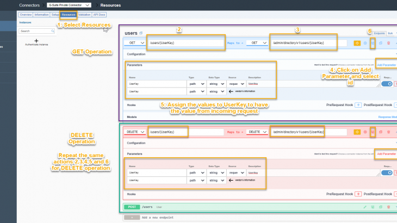Click the save icon in DELETE endpoint row
The image size is (397, 223).
pyautogui.click(x=373, y=132)
